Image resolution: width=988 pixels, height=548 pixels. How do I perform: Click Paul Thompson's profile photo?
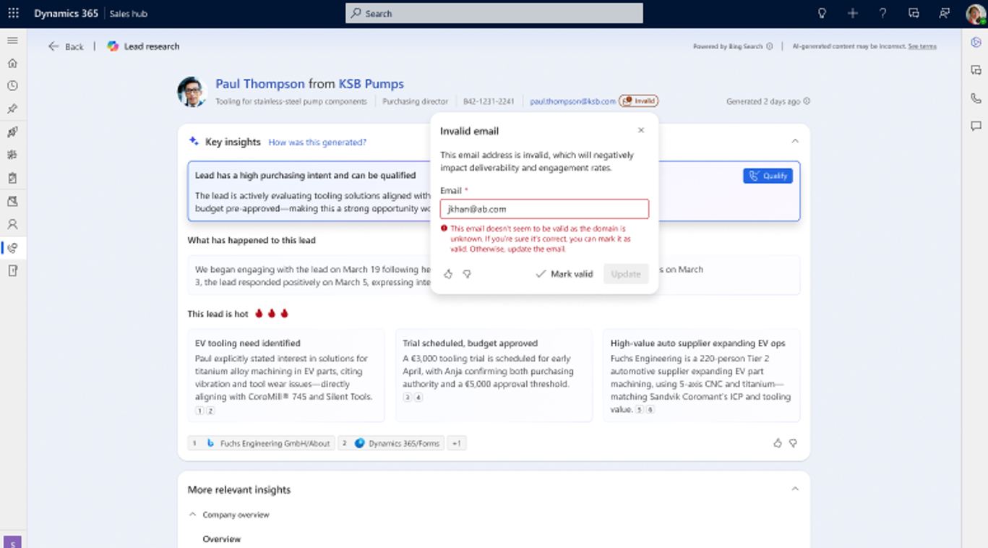point(192,92)
